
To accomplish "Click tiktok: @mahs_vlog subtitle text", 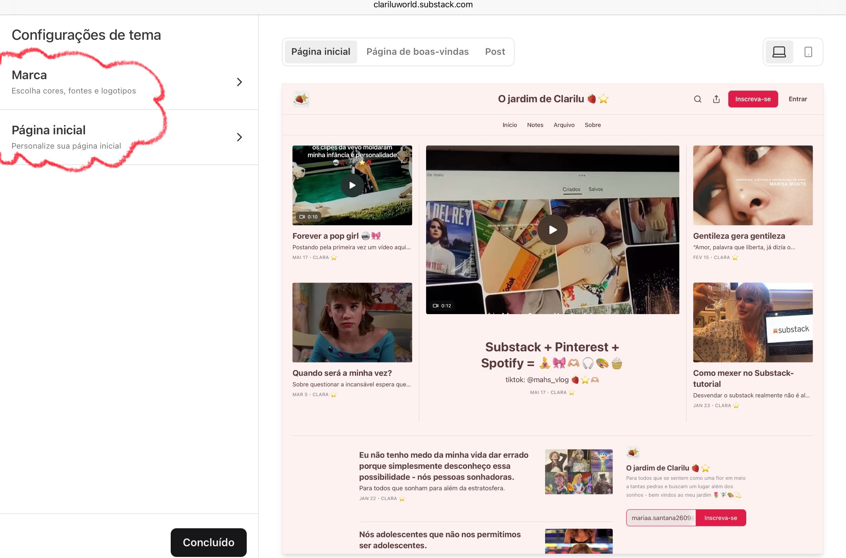I will (x=552, y=380).
